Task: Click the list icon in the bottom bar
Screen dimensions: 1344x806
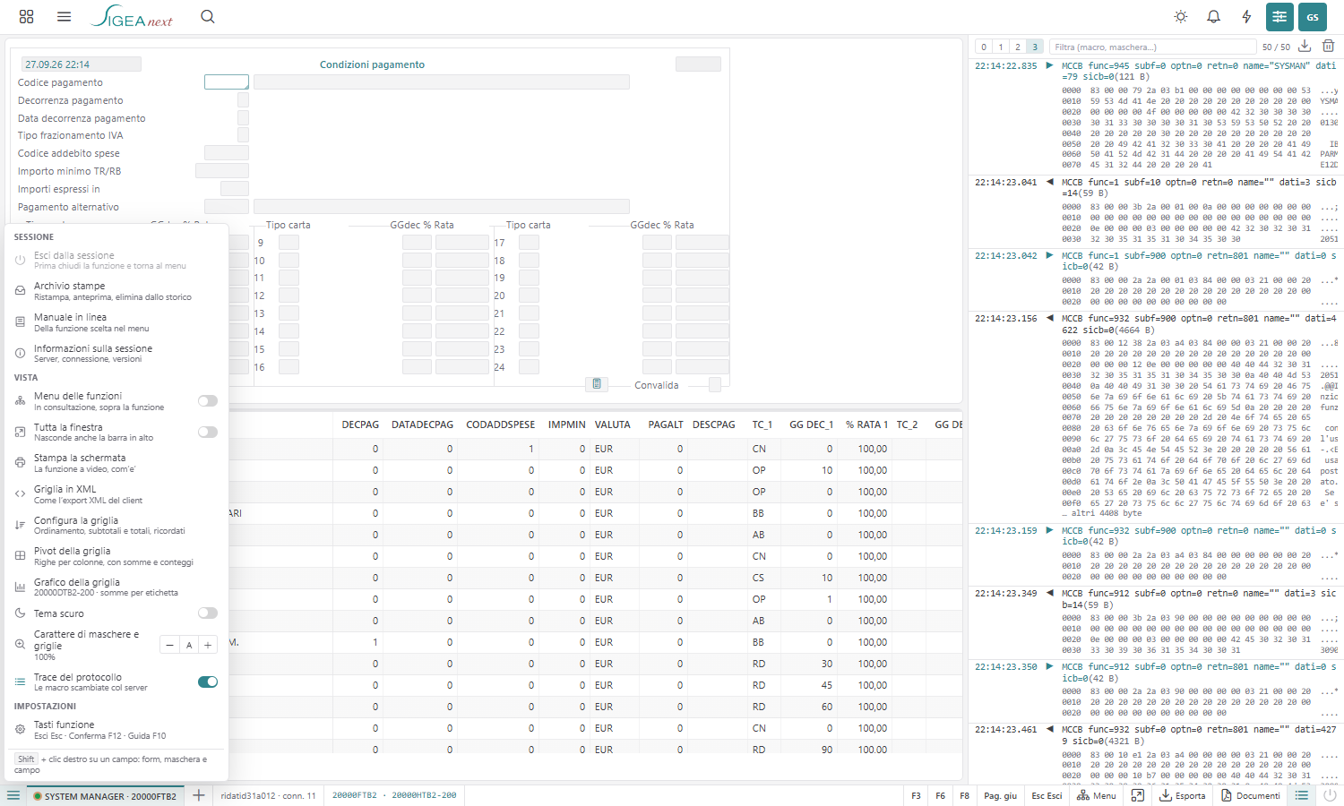Action: pyautogui.click(x=1302, y=795)
